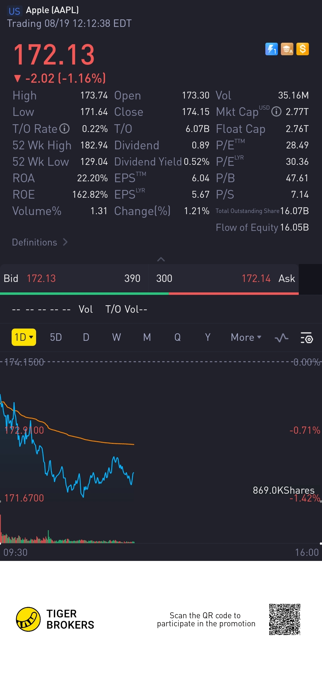The image size is (322, 678).
Task: Tap the blue lightning bolt icon
Action: [x=271, y=49]
